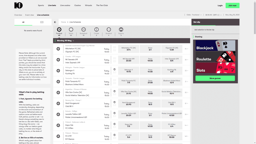Click football icon for Mitchelton FC match
This screenshot has height=144, width=256.
coord(58,49)
